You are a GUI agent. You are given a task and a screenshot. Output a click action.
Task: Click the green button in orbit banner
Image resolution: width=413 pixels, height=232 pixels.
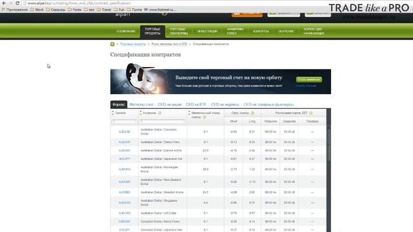pyautogui.click(x=309, y=79)
